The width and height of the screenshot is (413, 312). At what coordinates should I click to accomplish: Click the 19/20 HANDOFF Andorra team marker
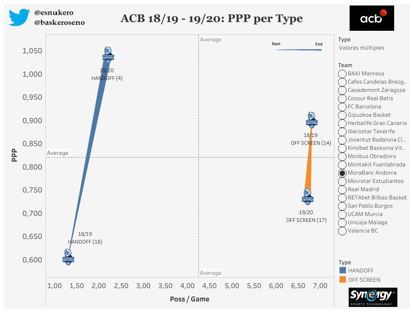[108, 55]
